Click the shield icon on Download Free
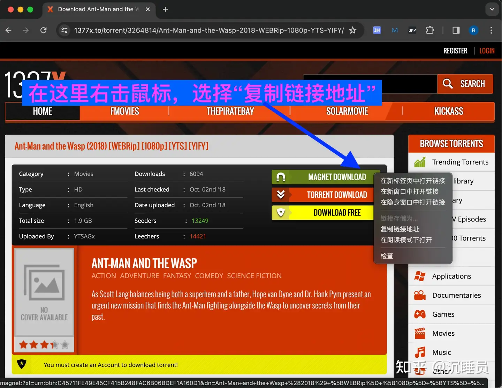The image size is (502, 388). (x=281, y=212)
